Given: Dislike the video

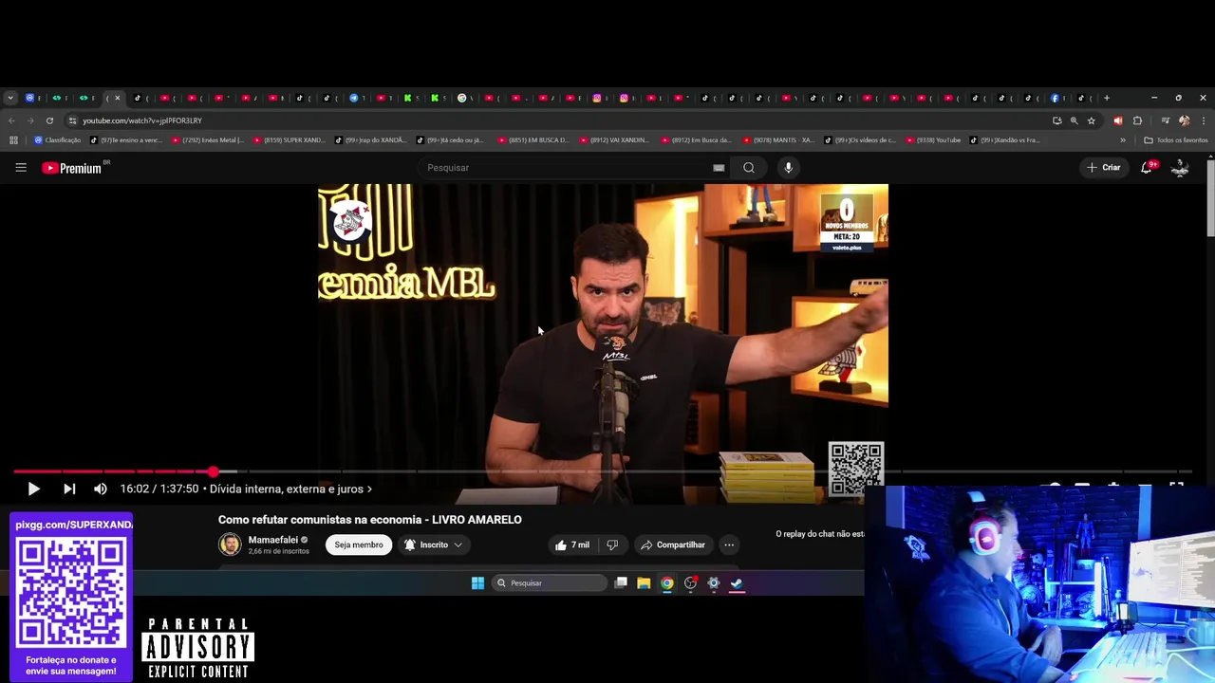Looking at the screenshot, I should tap(612, 545).
